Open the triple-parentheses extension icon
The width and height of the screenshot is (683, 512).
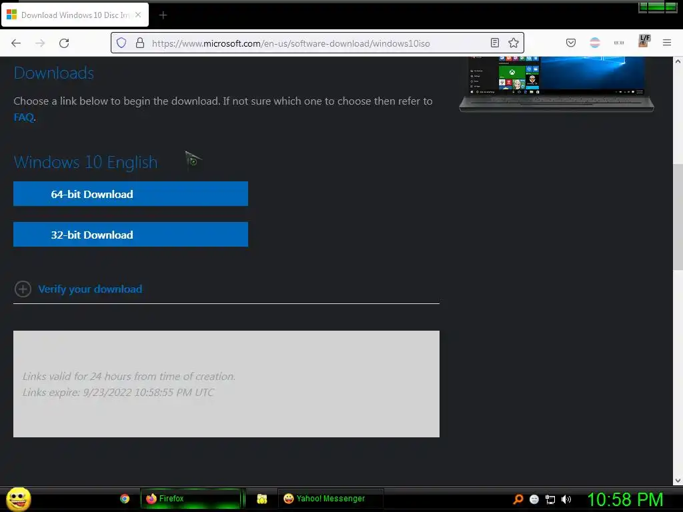[x=619, y=43]
